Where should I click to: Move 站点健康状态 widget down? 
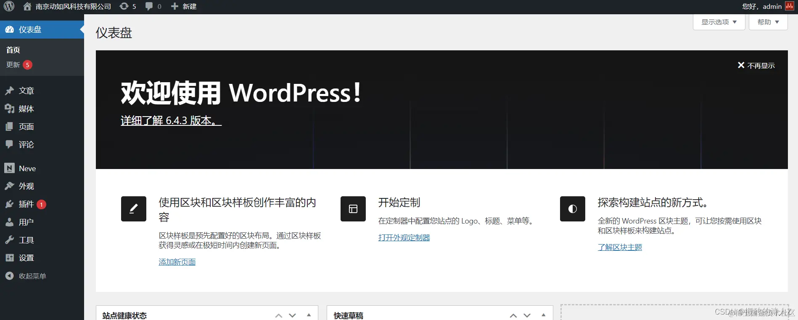(293, 315)
